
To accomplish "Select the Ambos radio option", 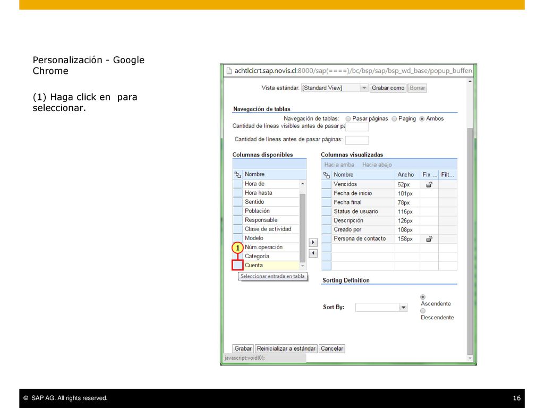I will 422,118.
